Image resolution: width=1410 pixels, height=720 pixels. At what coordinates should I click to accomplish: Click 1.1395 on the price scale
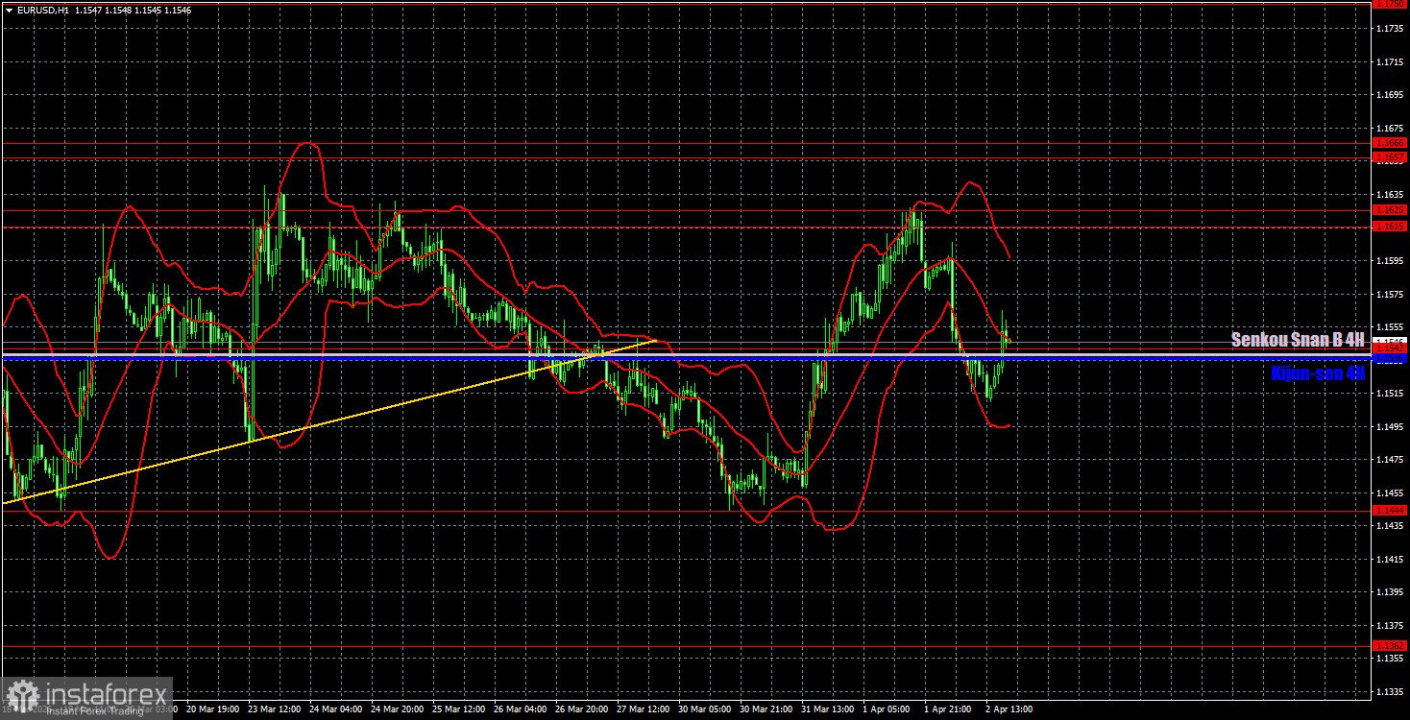tap(1390, 592)
